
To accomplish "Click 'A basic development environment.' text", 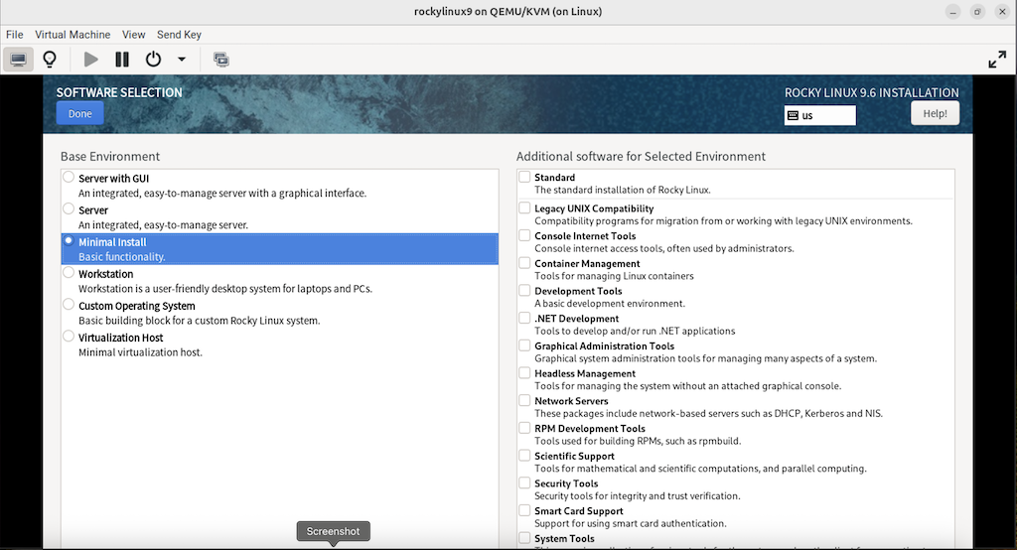I will coord(610,304).
